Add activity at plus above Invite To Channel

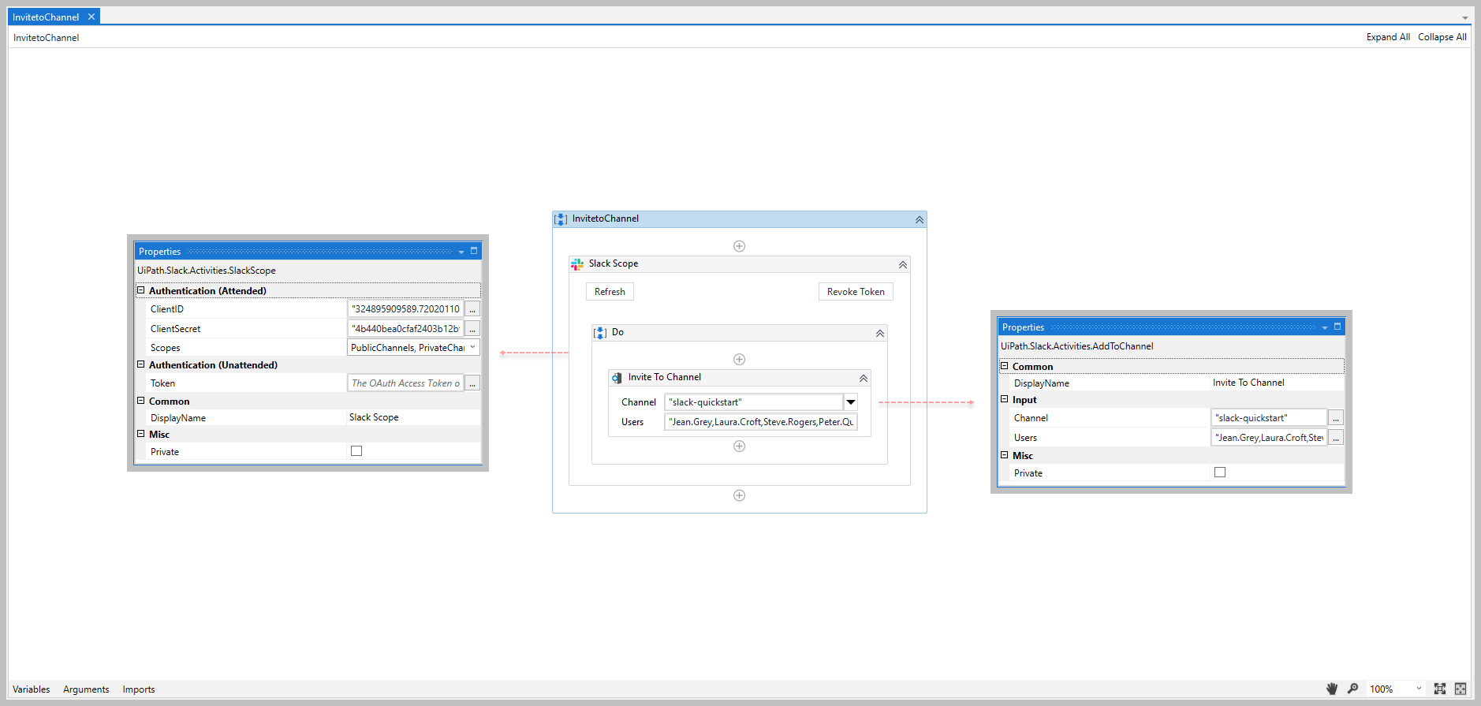click(739, 360)
